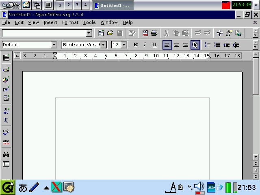Click the URL load field input box
This screenshot has height=195, width=260.
pyautogui.click(x=44, y=33)
